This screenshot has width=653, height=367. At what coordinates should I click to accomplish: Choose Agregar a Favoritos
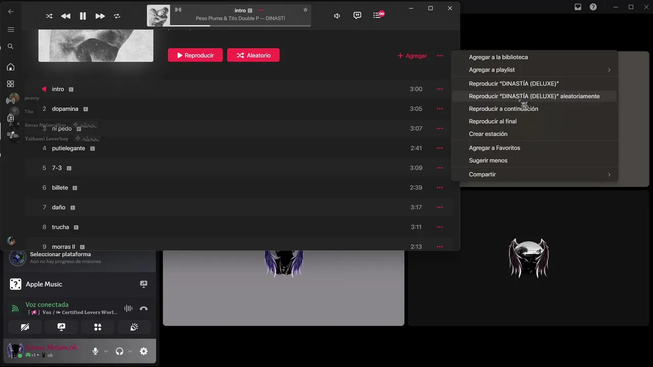(535, 148)
